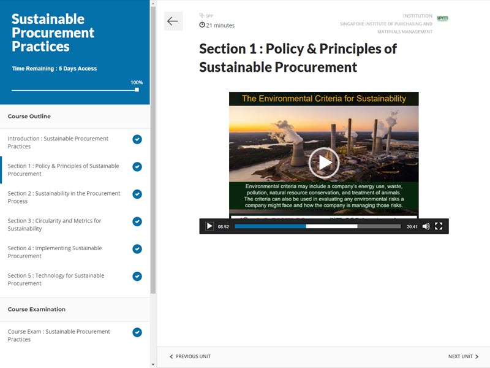The image size is (490, 368).
Task: Open Section 2: Sustainability in the Procurement Process
Action: point(64,197)
